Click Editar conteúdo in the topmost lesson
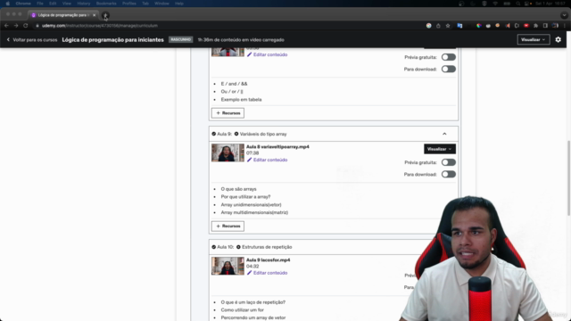Screen dimensions: 571x321 270,54
